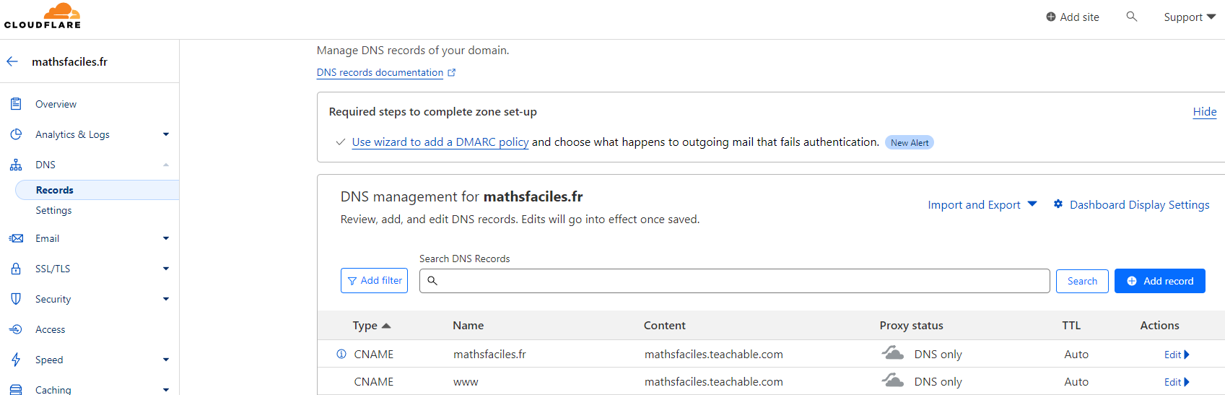1225x395 pixels.
Task: Click the Overview clipboard icon
Action: 16,104
